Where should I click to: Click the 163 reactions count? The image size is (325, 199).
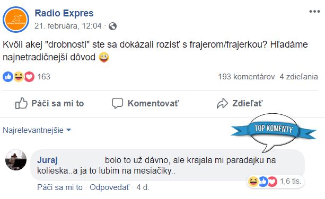click(43, 77)
